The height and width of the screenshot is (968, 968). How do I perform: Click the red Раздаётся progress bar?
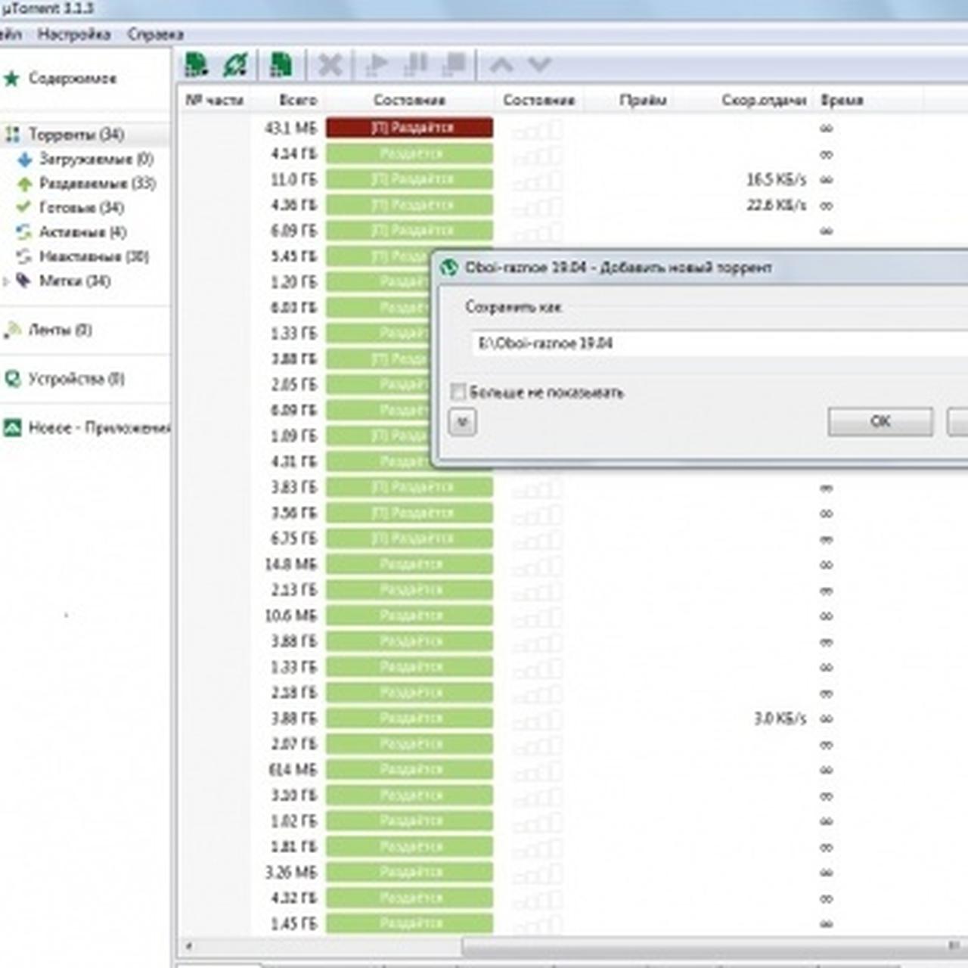409,128
